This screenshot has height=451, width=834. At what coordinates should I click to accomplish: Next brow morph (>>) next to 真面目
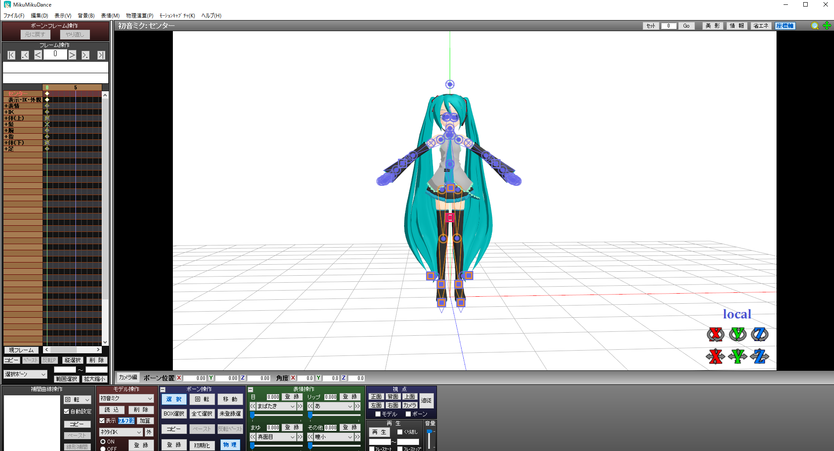[300, 437]
